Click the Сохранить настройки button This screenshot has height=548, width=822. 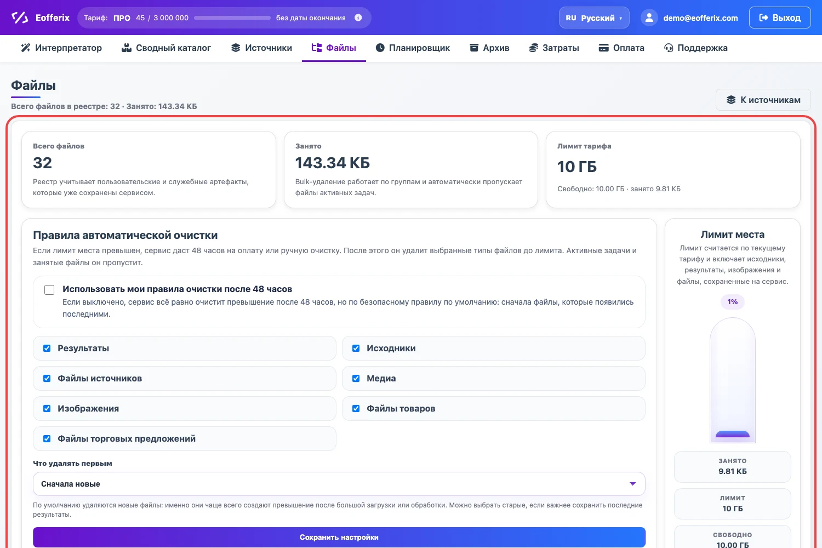pyautogui.click(x=339, y=537)
